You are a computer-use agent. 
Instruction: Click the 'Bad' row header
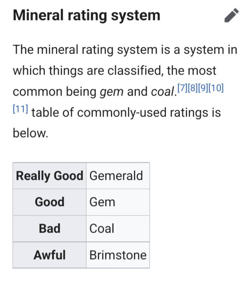[x=50, y=229]
